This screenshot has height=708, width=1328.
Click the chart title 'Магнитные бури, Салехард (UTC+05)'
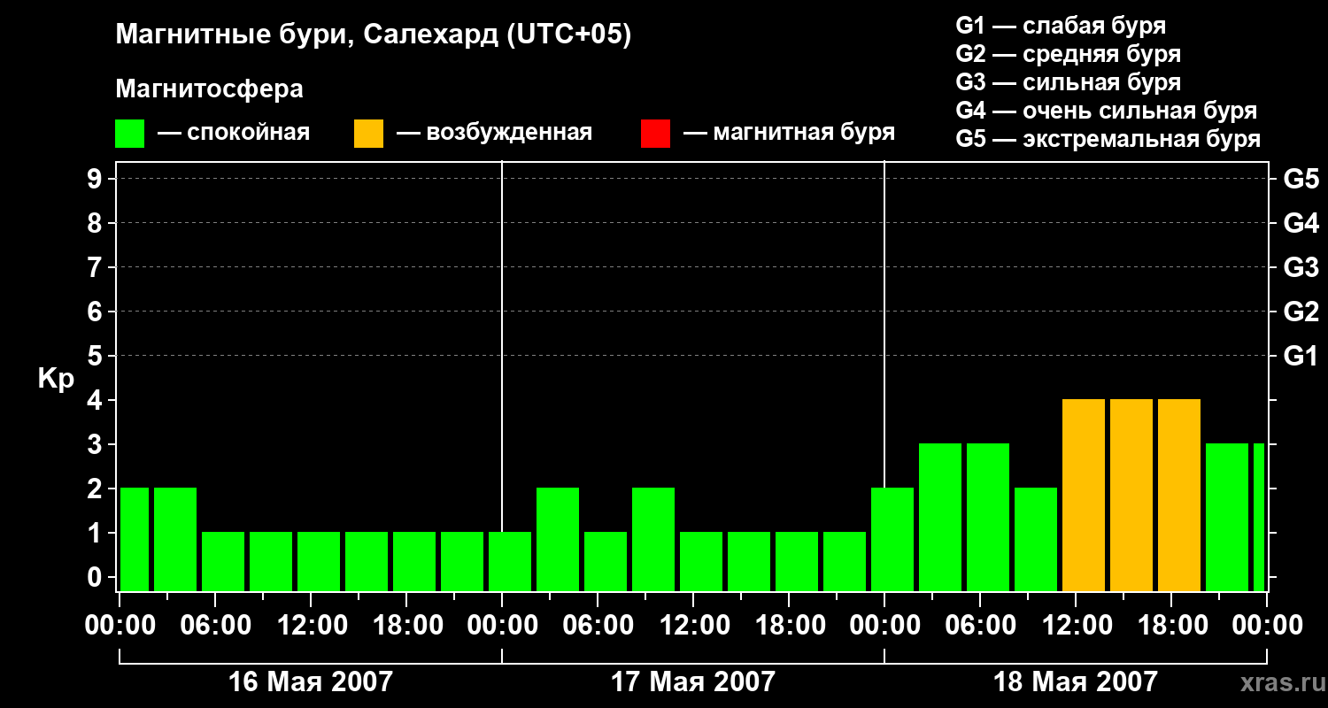coord(373,35)
